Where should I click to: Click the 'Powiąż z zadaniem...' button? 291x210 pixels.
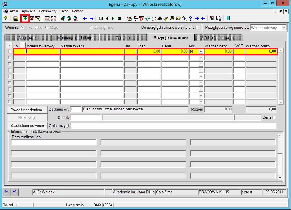point(27,110)
